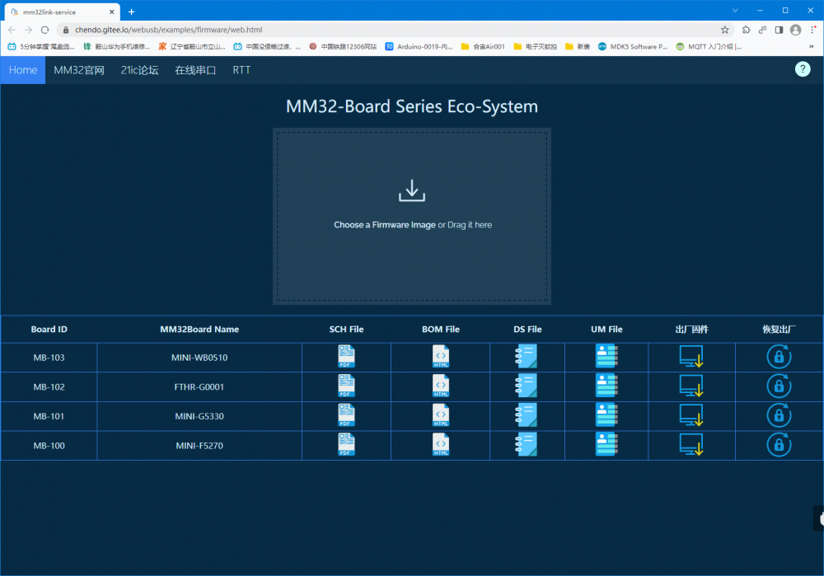Click MB-101 board ID cell
Screen dimensions: 824x576
pos(49,416)
